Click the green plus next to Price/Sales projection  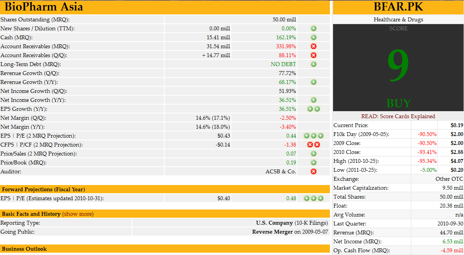point(314,154)
